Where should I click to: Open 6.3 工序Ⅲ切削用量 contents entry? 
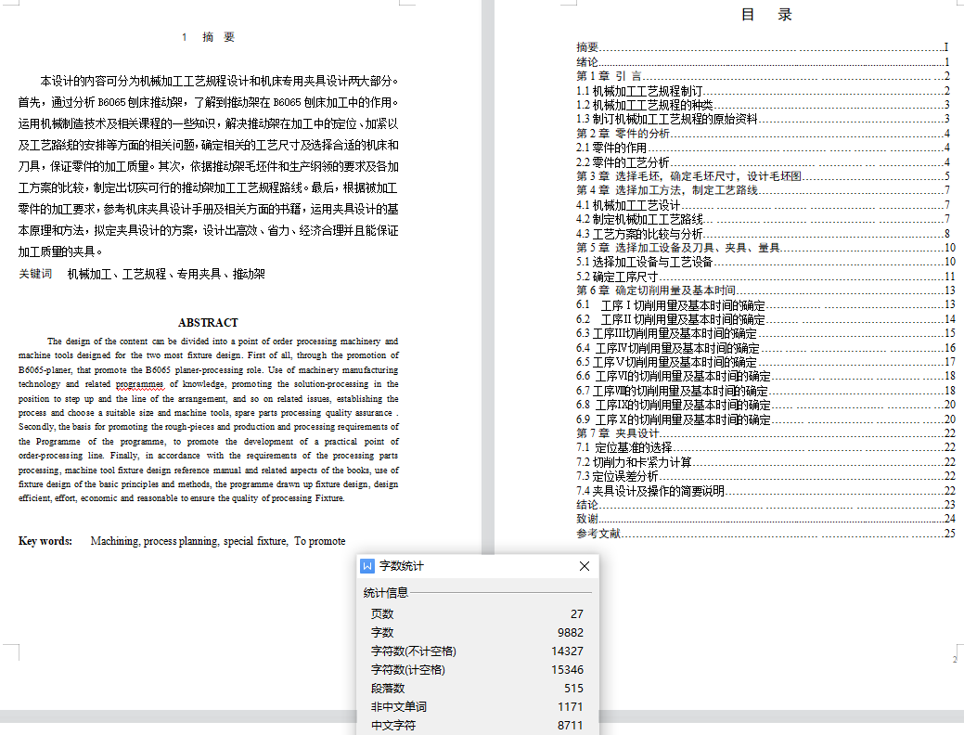click(x=765, y=333)
